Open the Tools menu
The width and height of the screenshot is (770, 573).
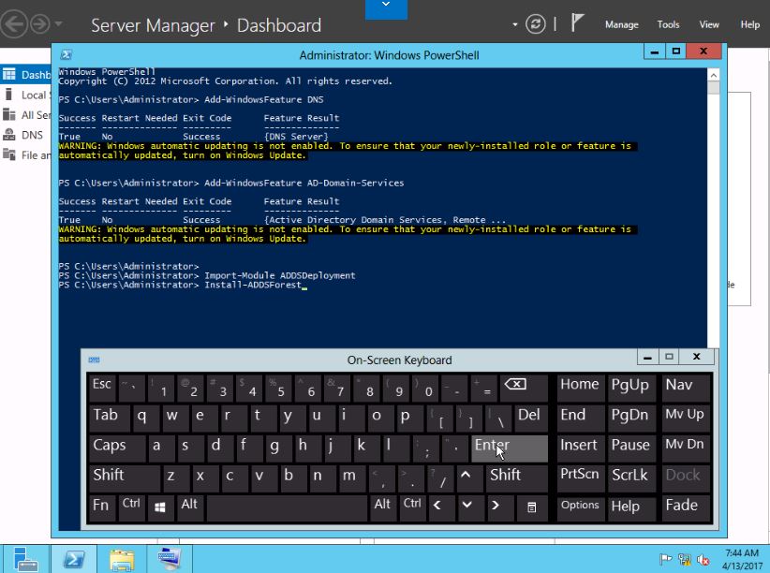point(668,24)
